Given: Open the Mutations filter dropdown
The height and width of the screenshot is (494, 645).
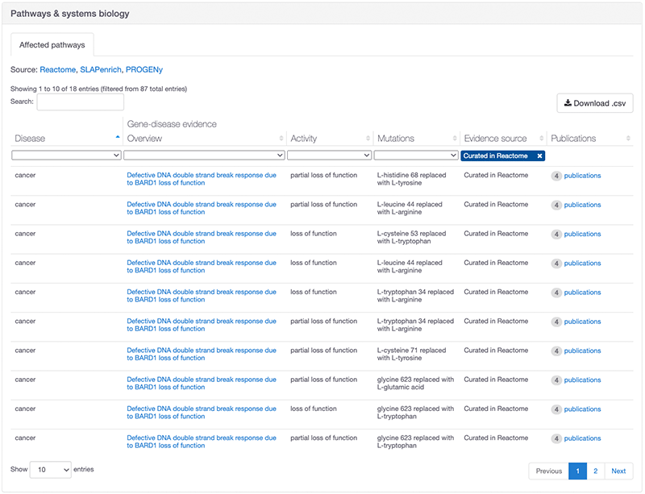Looking at the screenshot, I should point(416,156).
